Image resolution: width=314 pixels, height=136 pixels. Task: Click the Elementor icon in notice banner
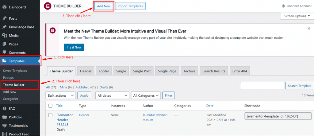coord(52,30)
